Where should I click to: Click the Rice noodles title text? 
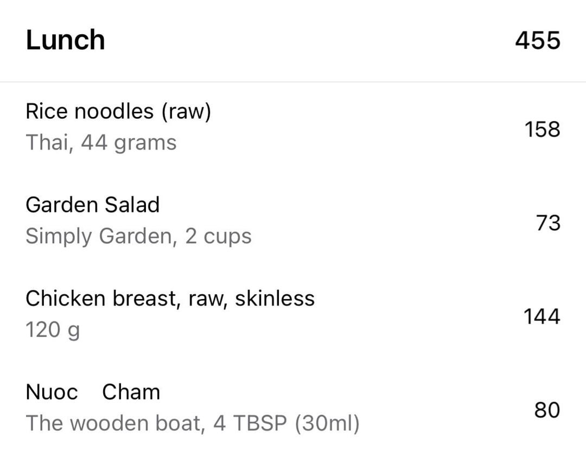pyautogui.click(x=118, y=112)
